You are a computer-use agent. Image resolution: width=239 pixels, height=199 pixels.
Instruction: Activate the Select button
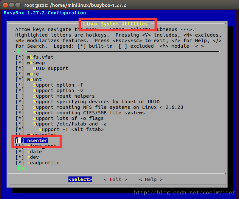[x=80, y=179]
